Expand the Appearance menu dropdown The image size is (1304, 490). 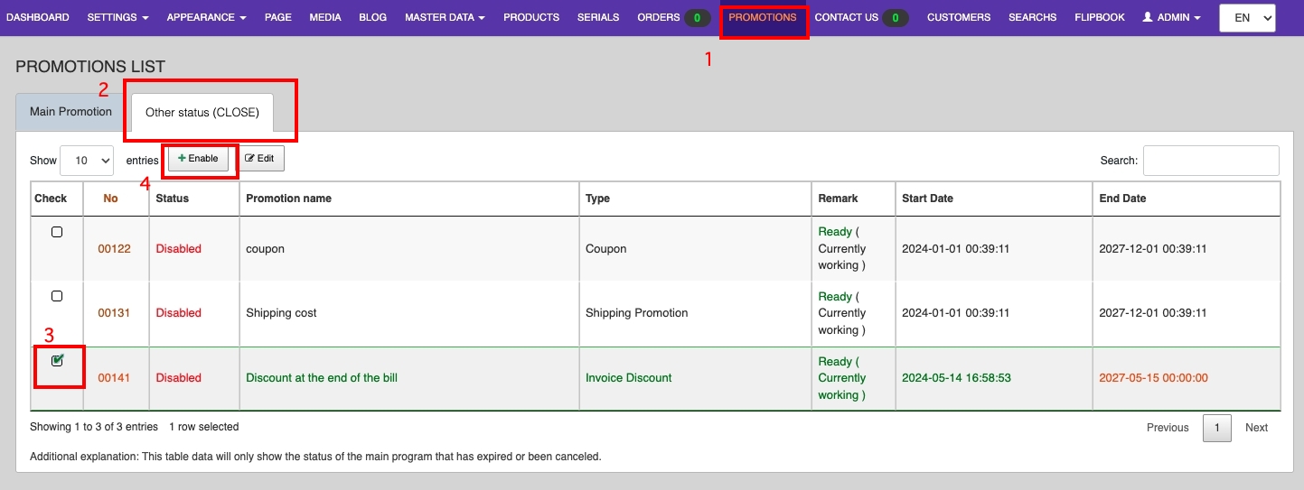tap(206, 18)
